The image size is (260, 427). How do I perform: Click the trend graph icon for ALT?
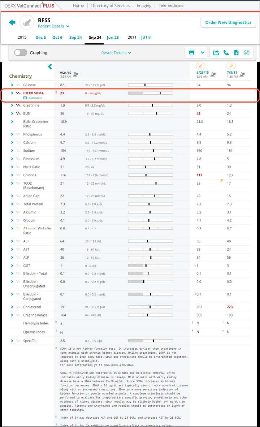click(x=18, y=241)
